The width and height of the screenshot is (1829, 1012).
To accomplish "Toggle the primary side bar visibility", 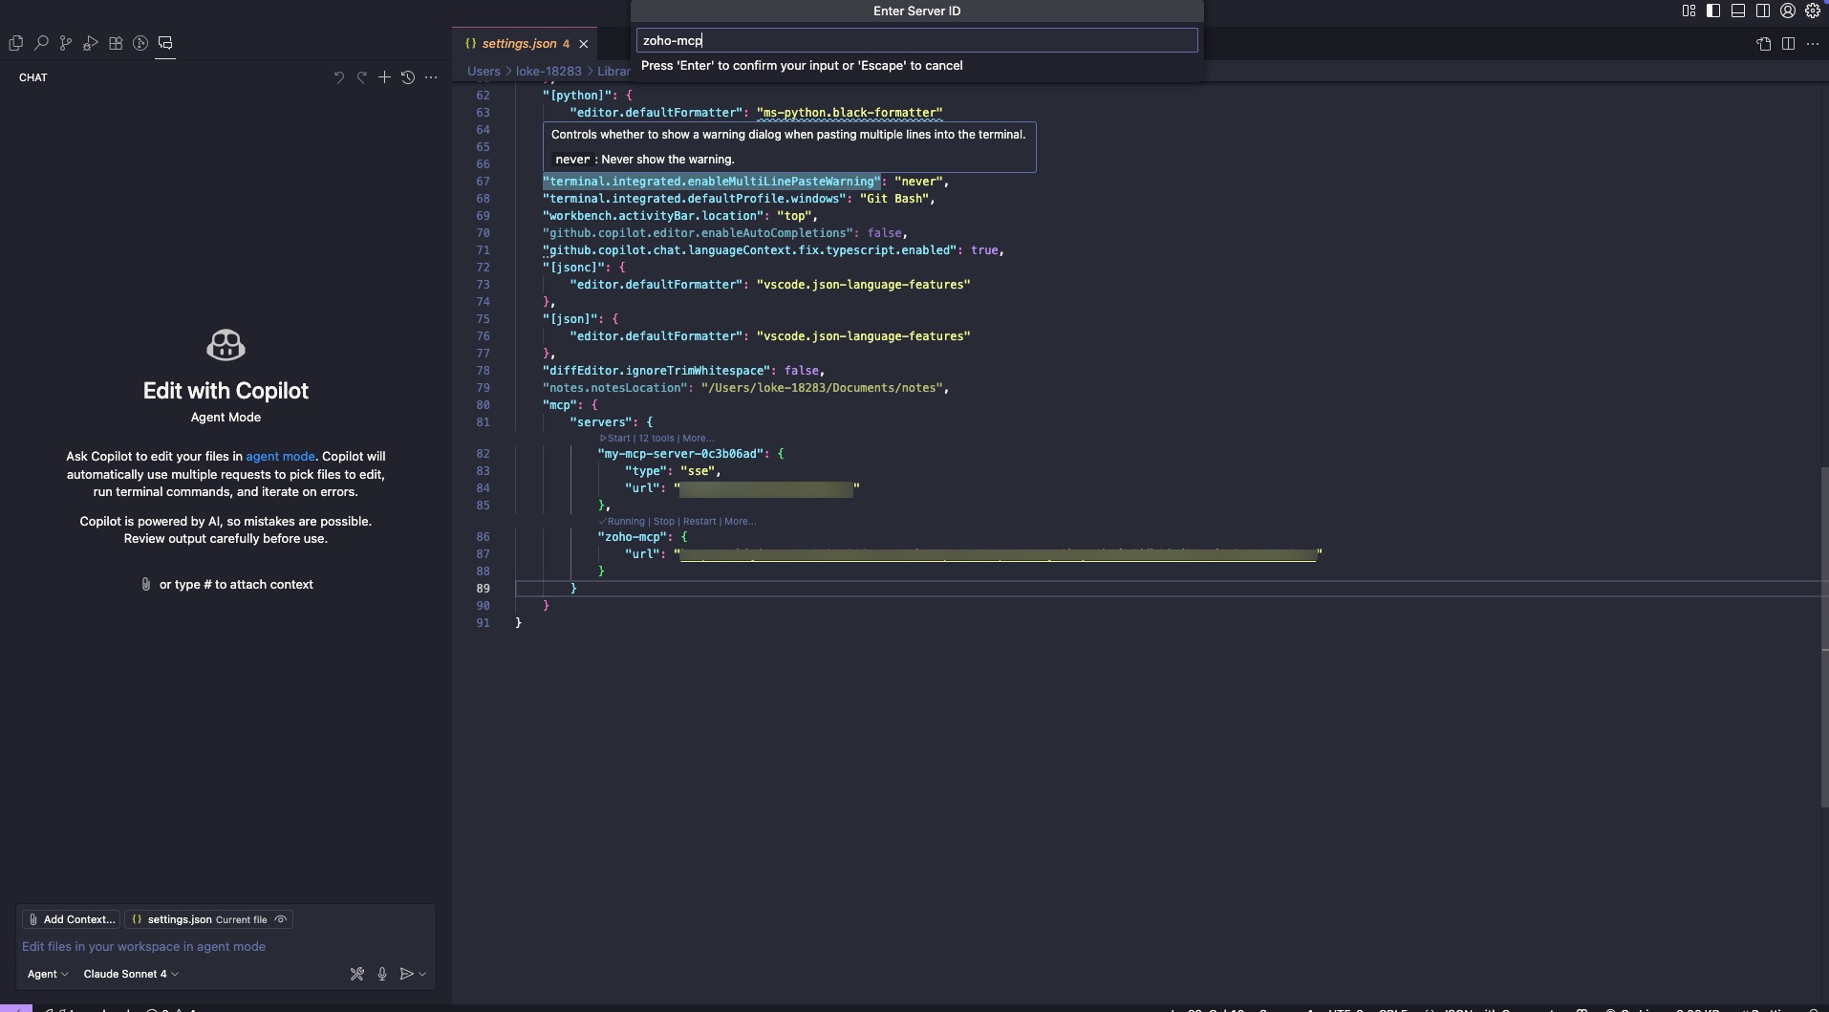I will tap(1713, 11).
